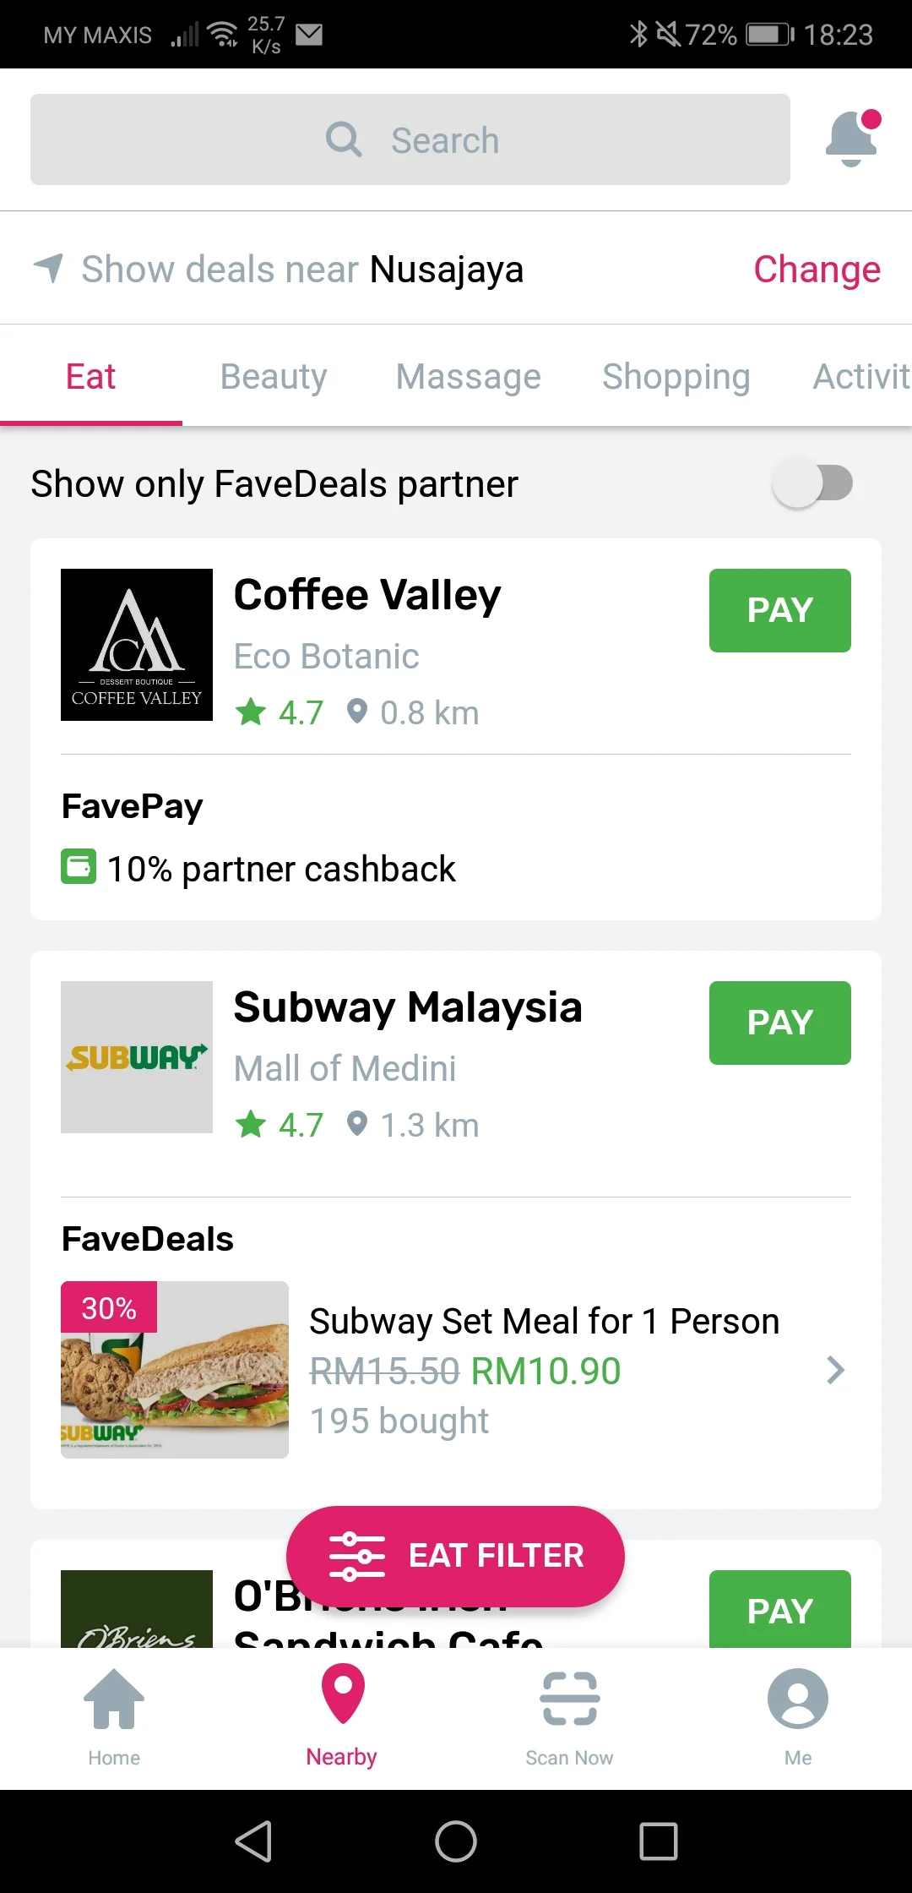Viewport: 912px width, 1893px height.
Task: Open the EAT FILTER options
Action: (455, 1556)
